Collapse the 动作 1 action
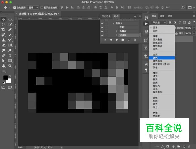 pos(113,24)
